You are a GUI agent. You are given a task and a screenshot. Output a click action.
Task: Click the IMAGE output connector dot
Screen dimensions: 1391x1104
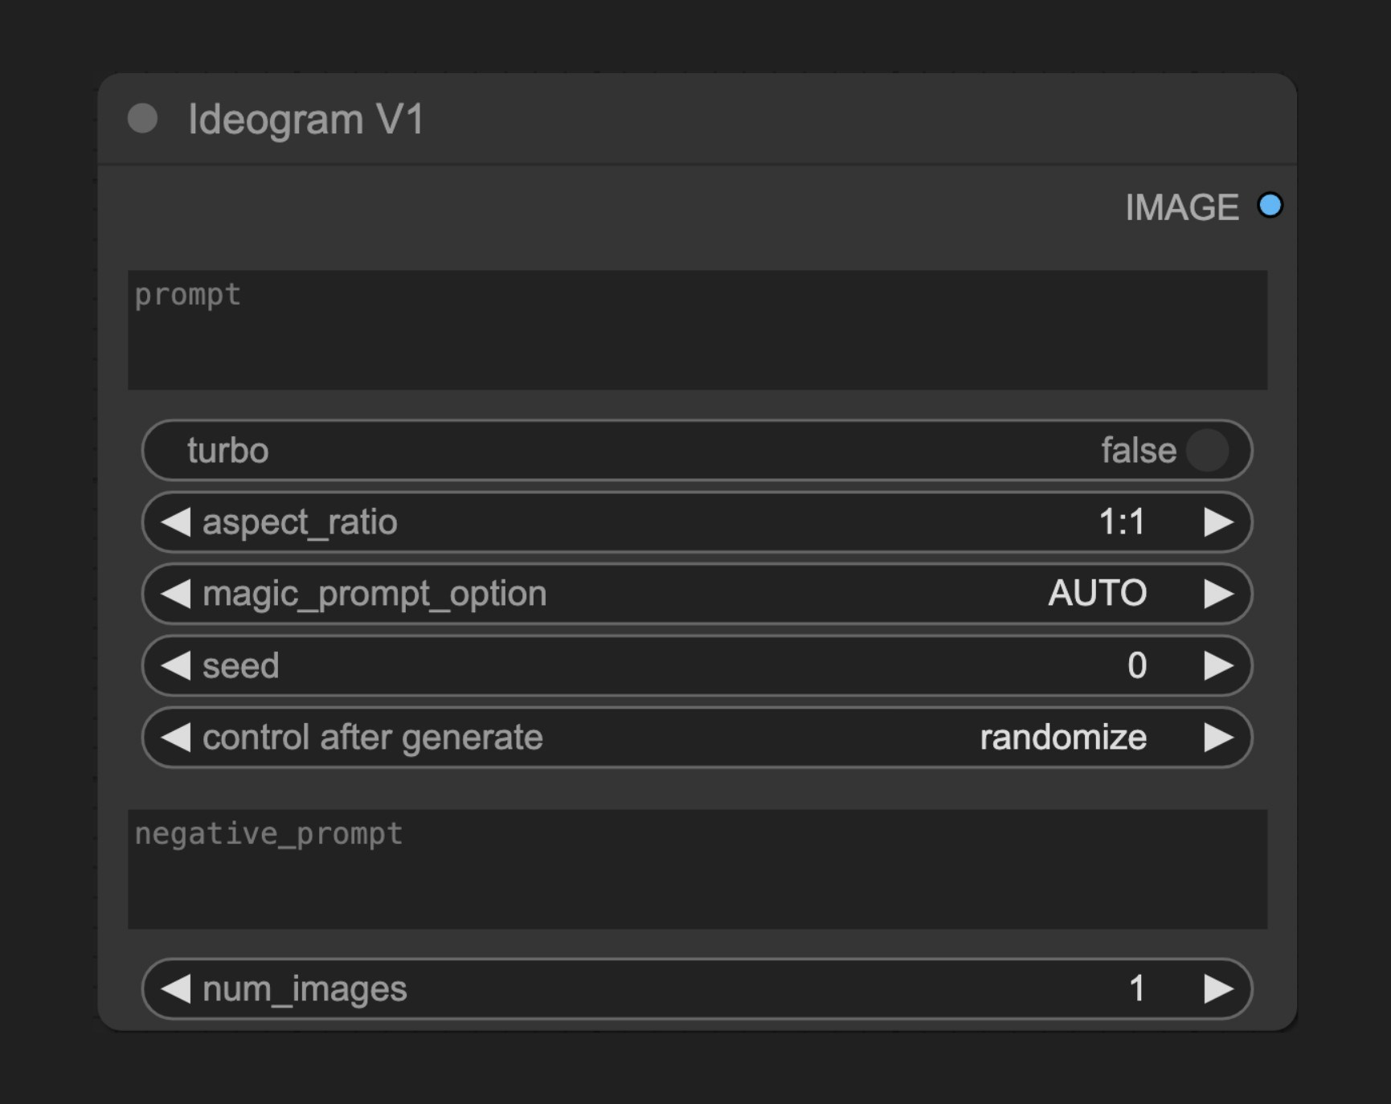click(x=1270, y=206)
